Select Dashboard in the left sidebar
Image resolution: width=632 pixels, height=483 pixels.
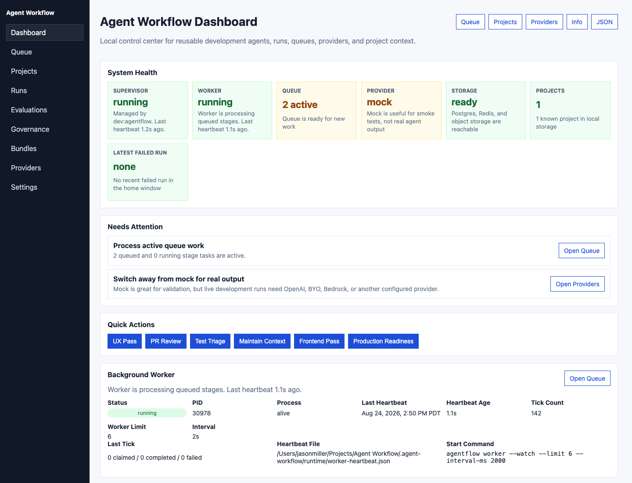[x=45, y=32]
